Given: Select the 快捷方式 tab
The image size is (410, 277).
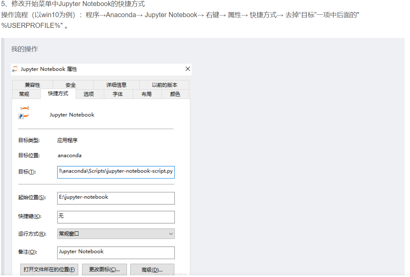Looking at the screenshot, I should click(58, 94).
